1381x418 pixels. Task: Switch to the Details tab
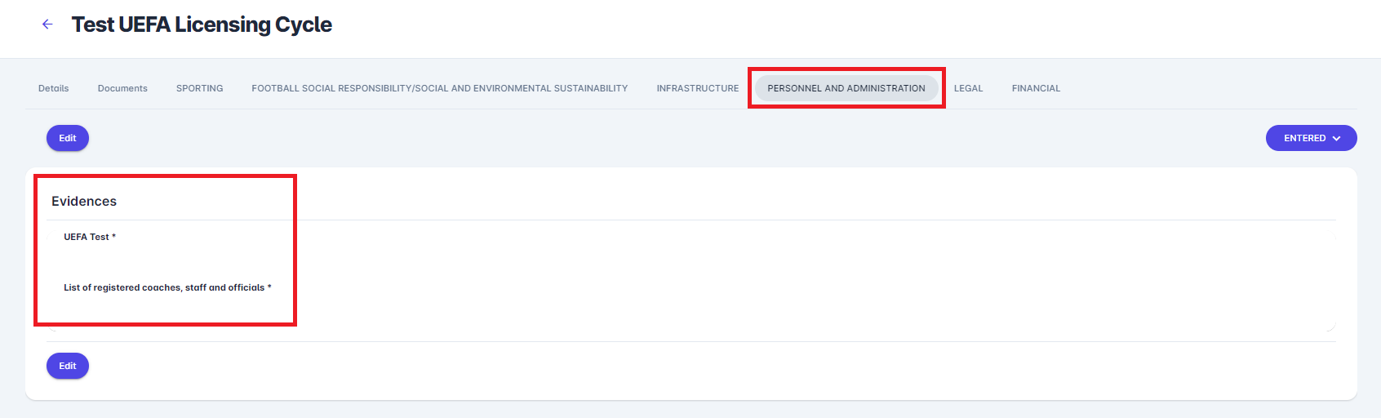(x=54, y=88)
